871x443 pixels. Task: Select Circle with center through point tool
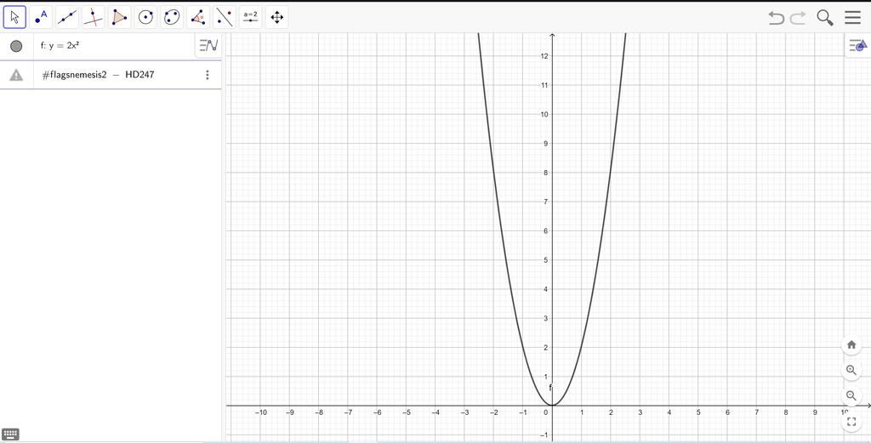click(x=145, y=17)
